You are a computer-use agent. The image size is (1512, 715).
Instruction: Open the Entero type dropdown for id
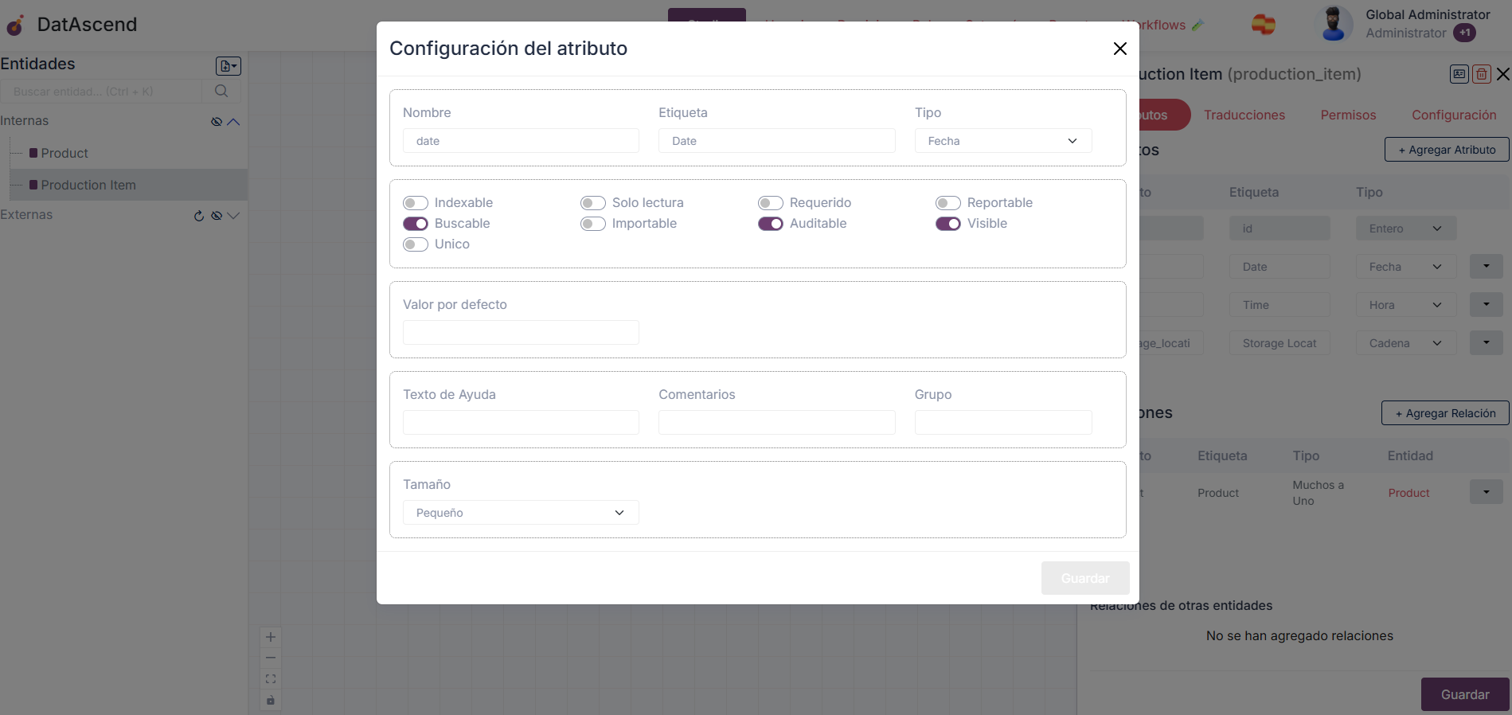coord(1406,229)
